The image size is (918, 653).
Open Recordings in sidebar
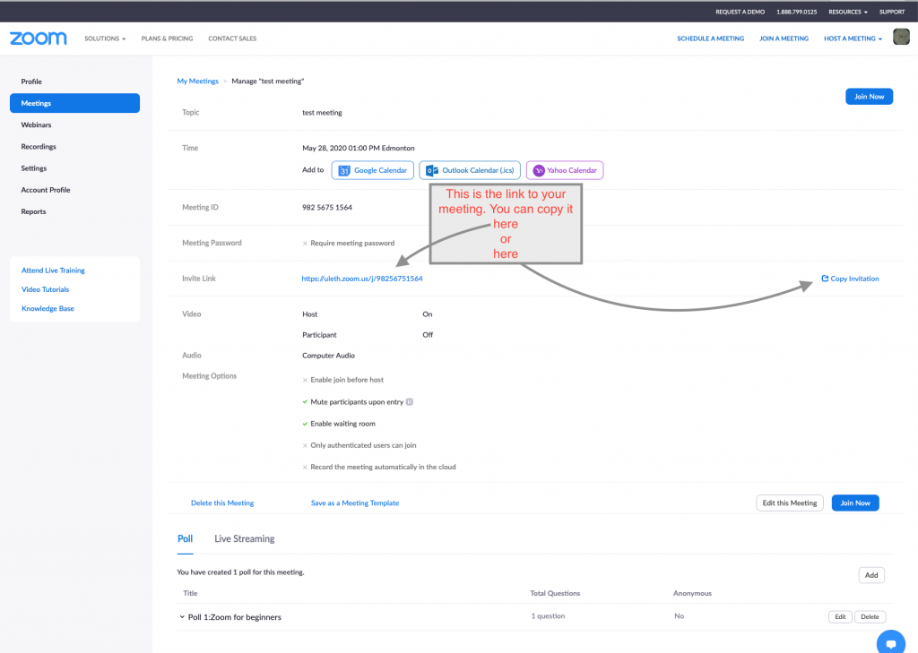pos(38,146)
